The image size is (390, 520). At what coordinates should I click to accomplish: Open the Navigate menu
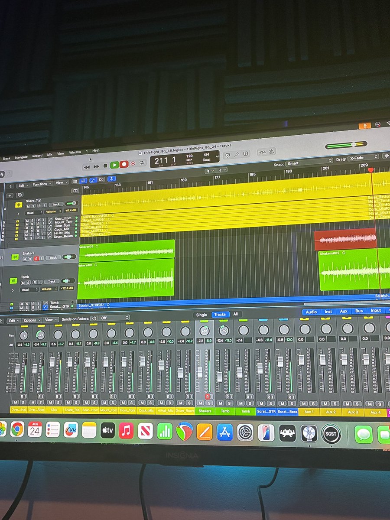pyautogui.click(x=21, y=157)
